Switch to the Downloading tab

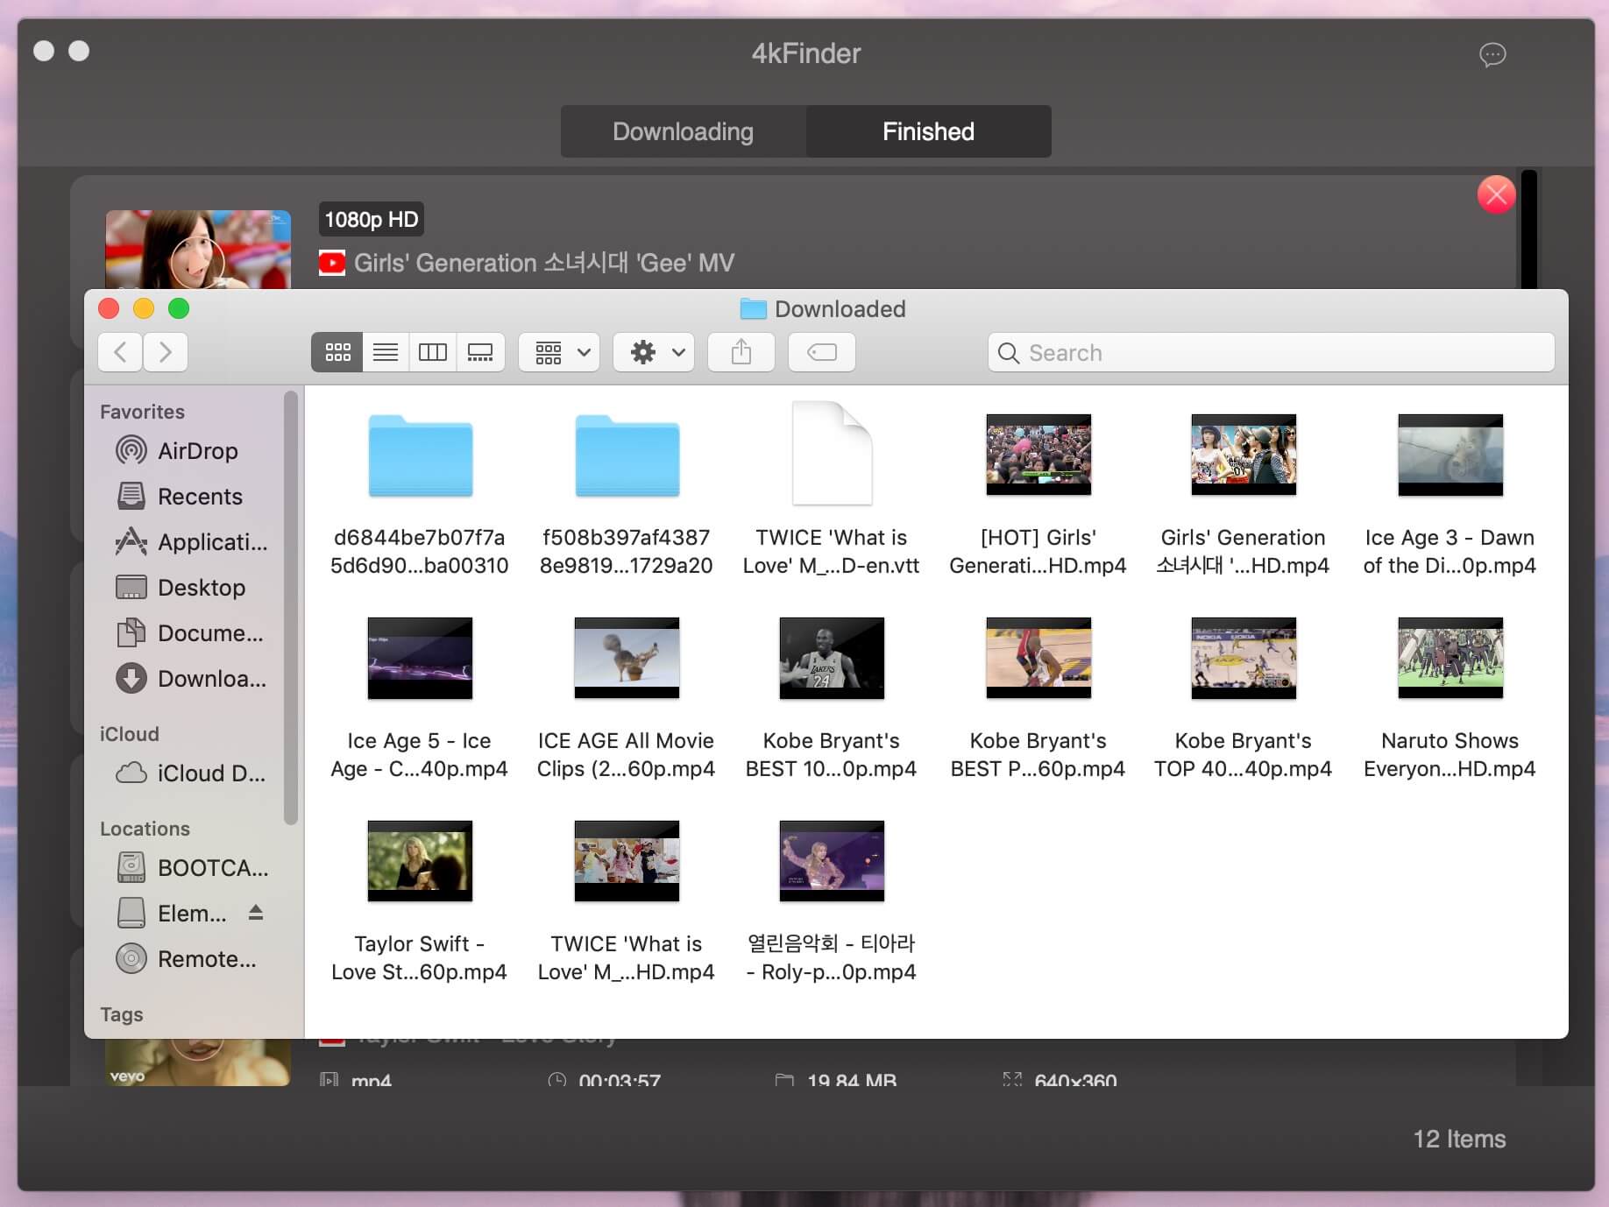[683, 131]
